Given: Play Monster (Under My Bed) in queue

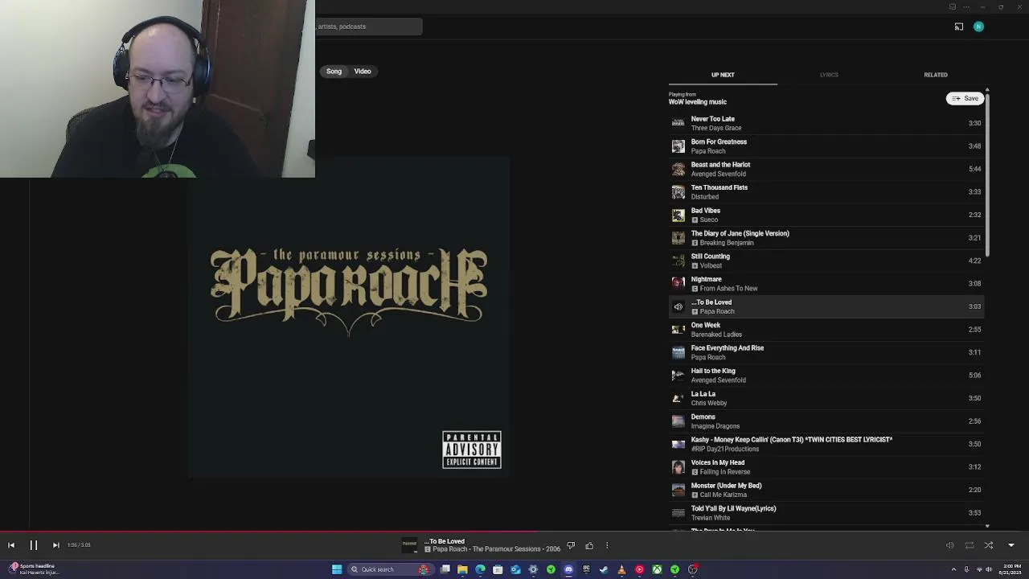Looking at the screenshot, I should pos(826,490).
